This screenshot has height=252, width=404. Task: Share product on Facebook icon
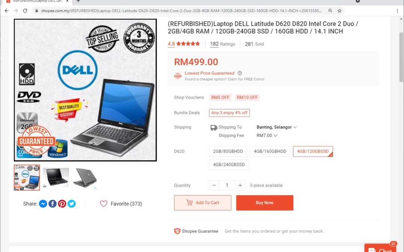point(53,204)
